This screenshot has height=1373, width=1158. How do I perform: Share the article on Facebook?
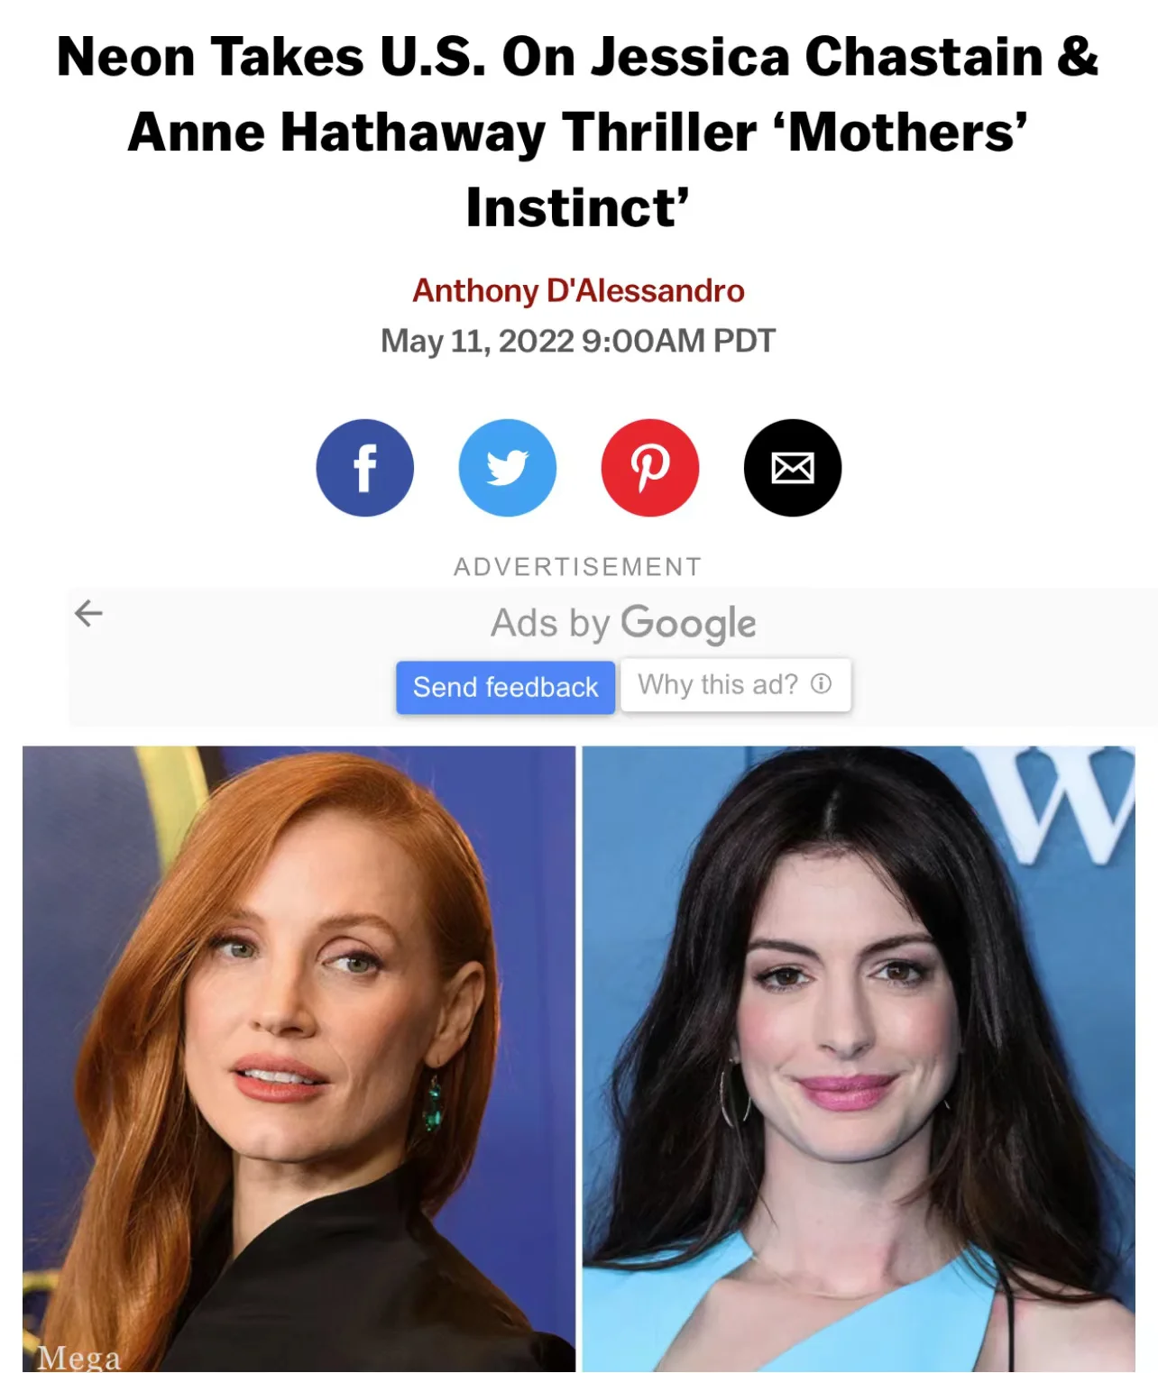[364, 468]
